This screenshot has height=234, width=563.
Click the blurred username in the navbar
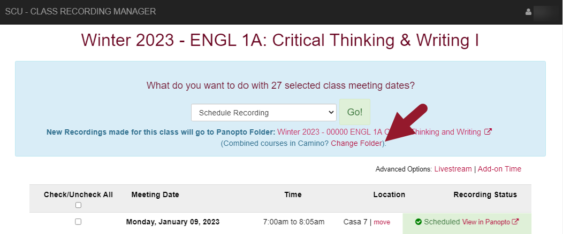[x=545, y=12]
